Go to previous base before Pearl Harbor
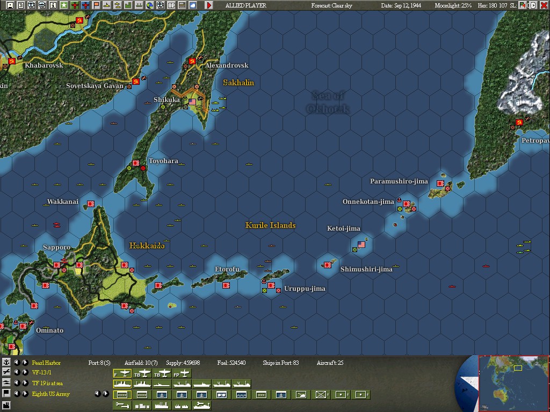Image resolution: width=550 pixels, height=412 pixels. coord(17,363)
